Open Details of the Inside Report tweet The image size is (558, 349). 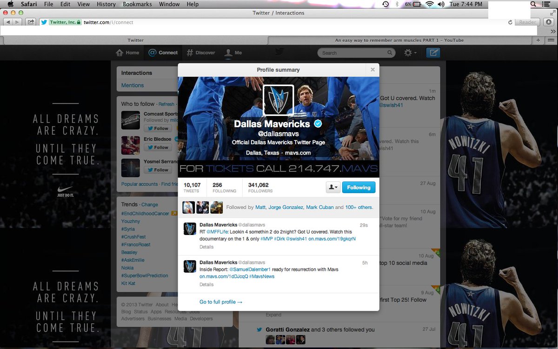pyautogui.click(x=206, y=284)
